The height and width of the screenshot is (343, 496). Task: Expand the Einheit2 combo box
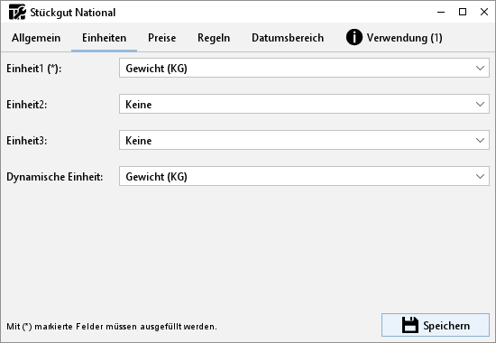pos(304,104)
